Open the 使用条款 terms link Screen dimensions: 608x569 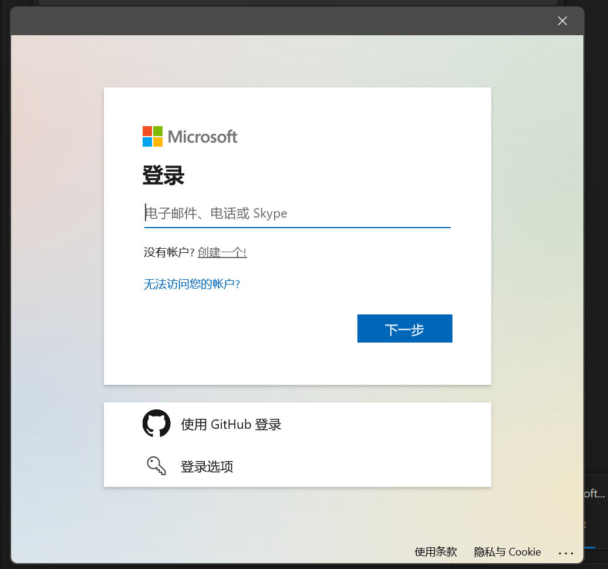[x=436, y=551]
